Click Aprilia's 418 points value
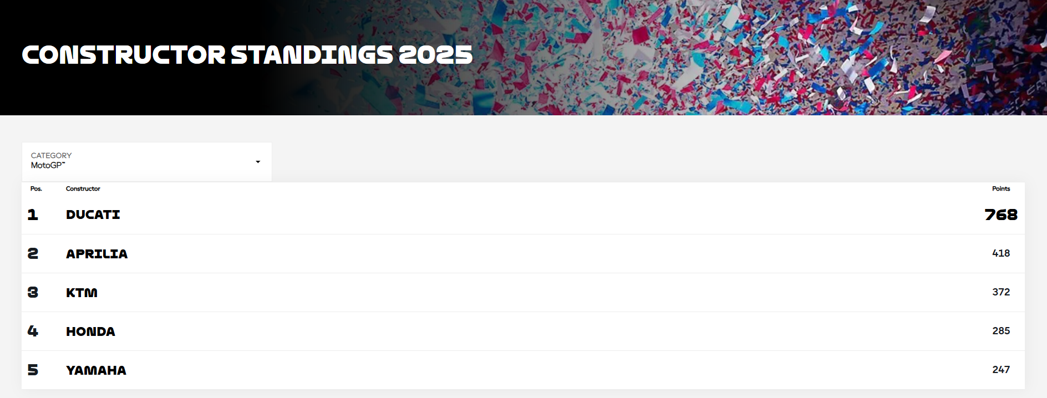The width and height of the screenshot is (1047, 398). point(1000,253)
